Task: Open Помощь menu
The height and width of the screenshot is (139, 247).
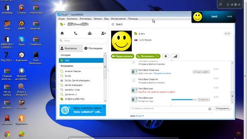Action: 133,19
